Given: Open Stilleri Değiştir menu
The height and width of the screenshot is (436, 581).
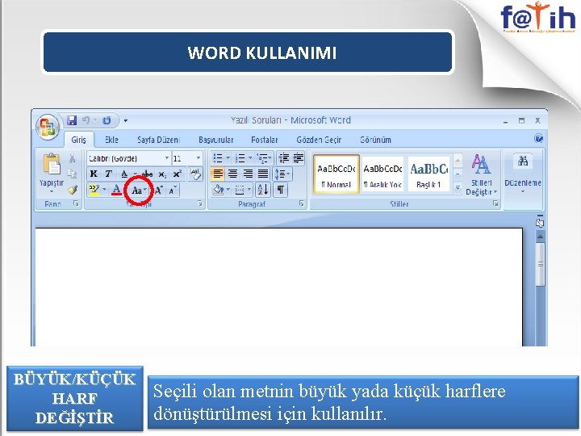Looking at the screenshot, I should tap(481, 174).
